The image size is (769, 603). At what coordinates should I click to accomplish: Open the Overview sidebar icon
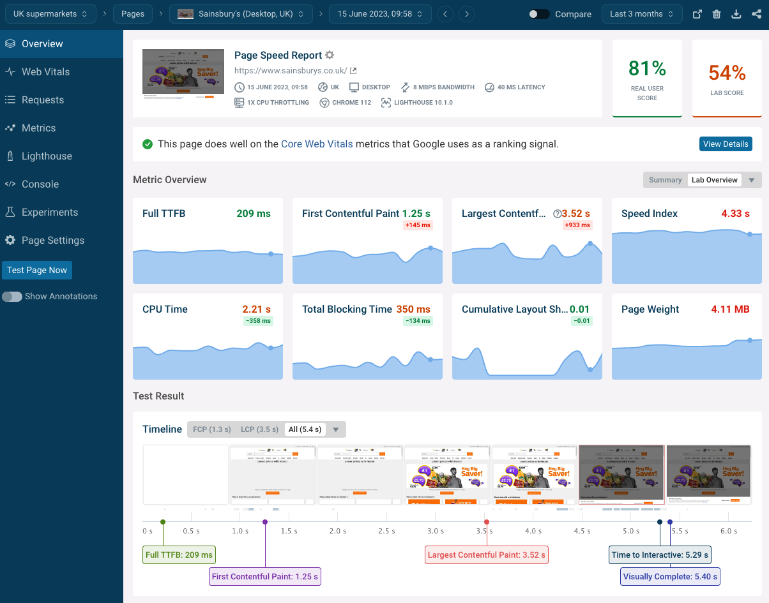(10, 43)
